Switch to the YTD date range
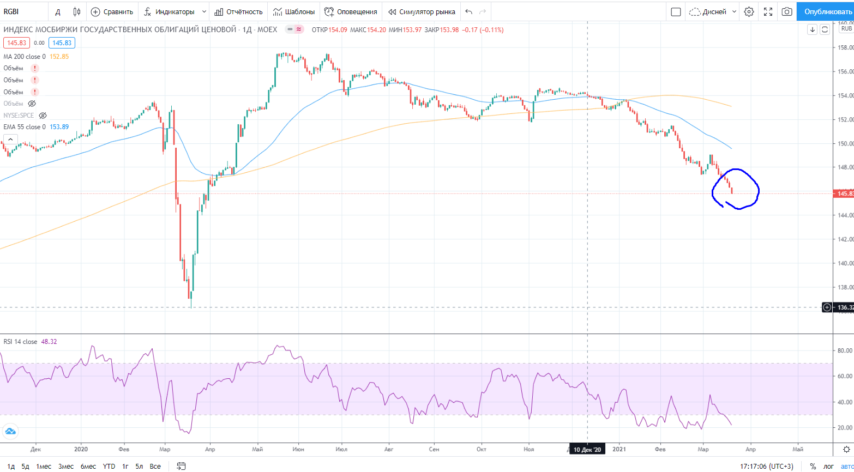 coord(109,466)
